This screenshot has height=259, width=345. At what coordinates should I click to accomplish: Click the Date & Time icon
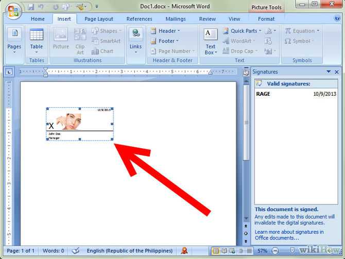pos(268,41)
